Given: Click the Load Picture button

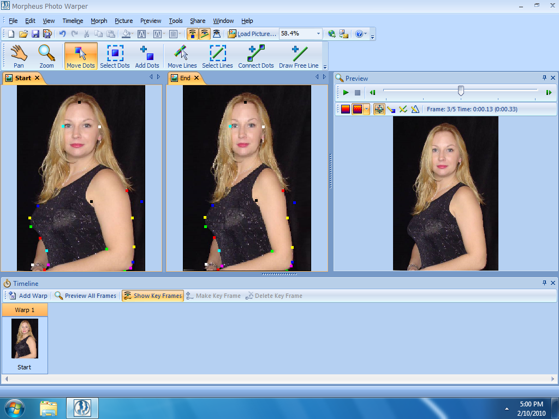Looking at the screenshot, I should point(252,34).
